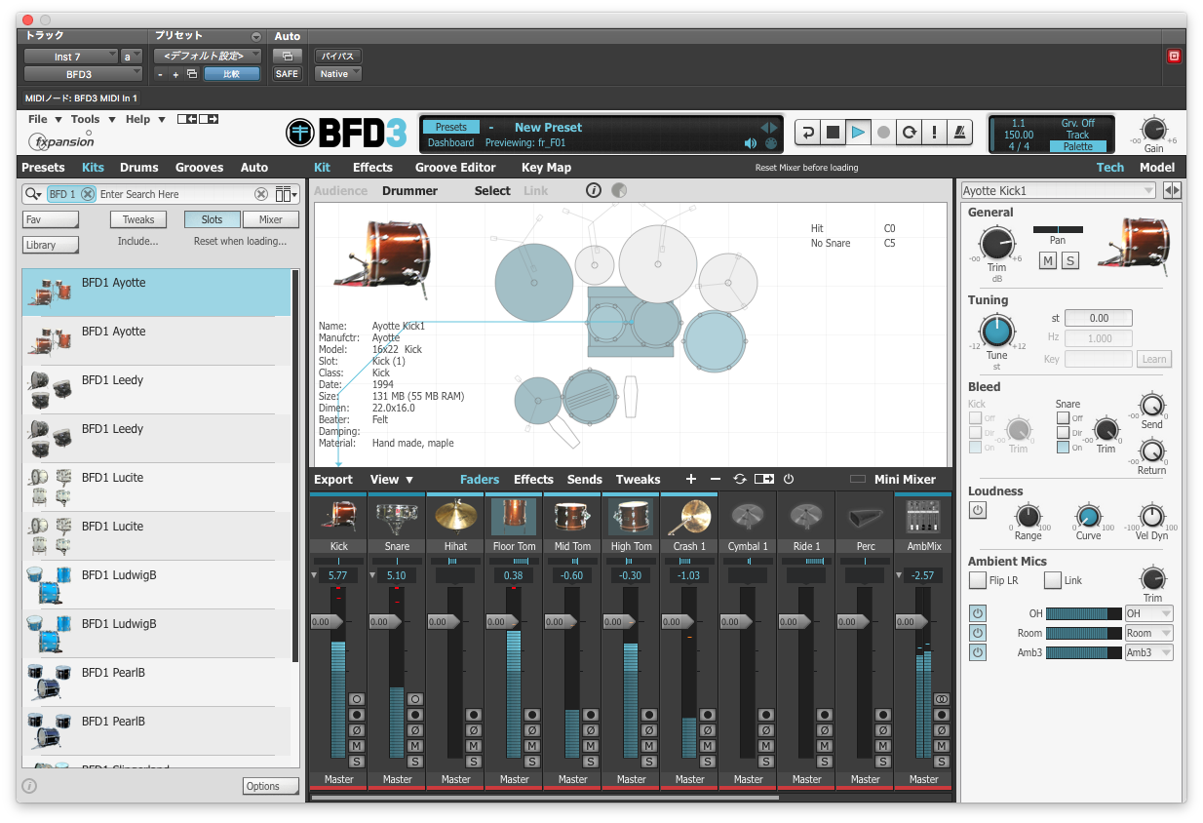Screen dimensions: 1203x823
Task: Click the panic exclamation icon
Action: [934, 133]
